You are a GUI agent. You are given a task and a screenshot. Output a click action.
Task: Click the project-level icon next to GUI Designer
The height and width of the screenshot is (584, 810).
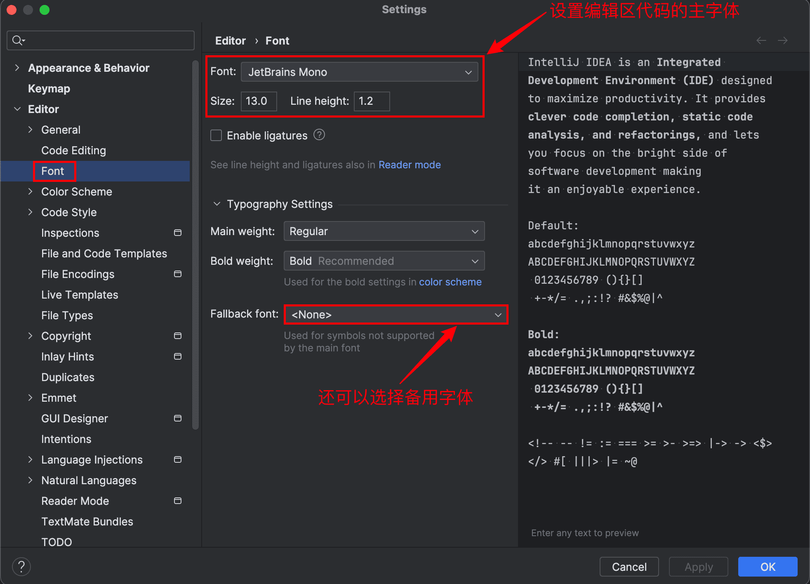tap(178, 419)
